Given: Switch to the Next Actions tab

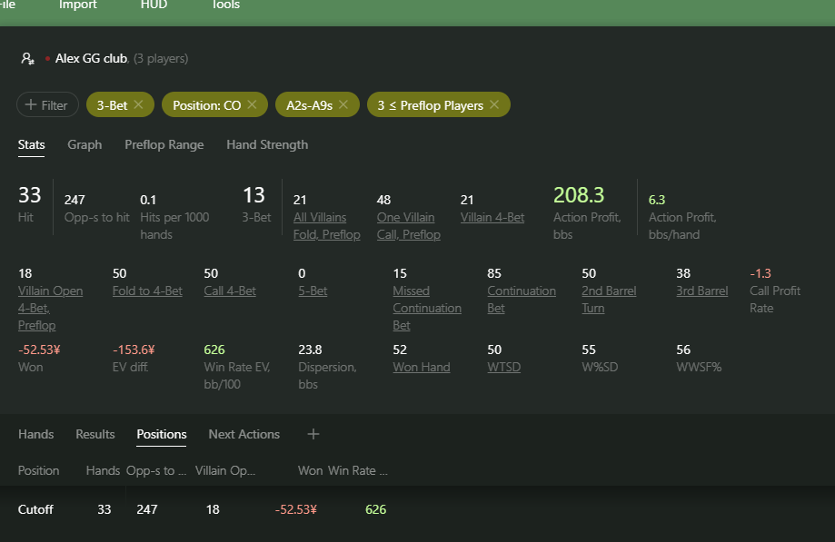Looking at the screenshot, I should (244, 434).
